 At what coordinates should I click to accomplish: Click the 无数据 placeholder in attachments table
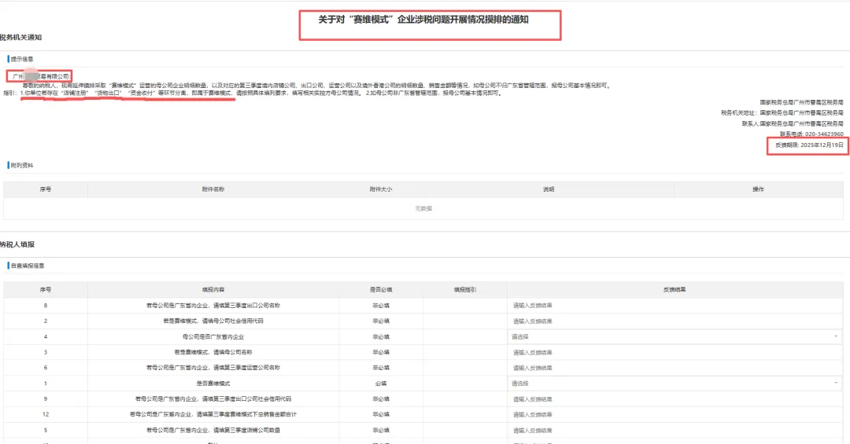(423, 208)
